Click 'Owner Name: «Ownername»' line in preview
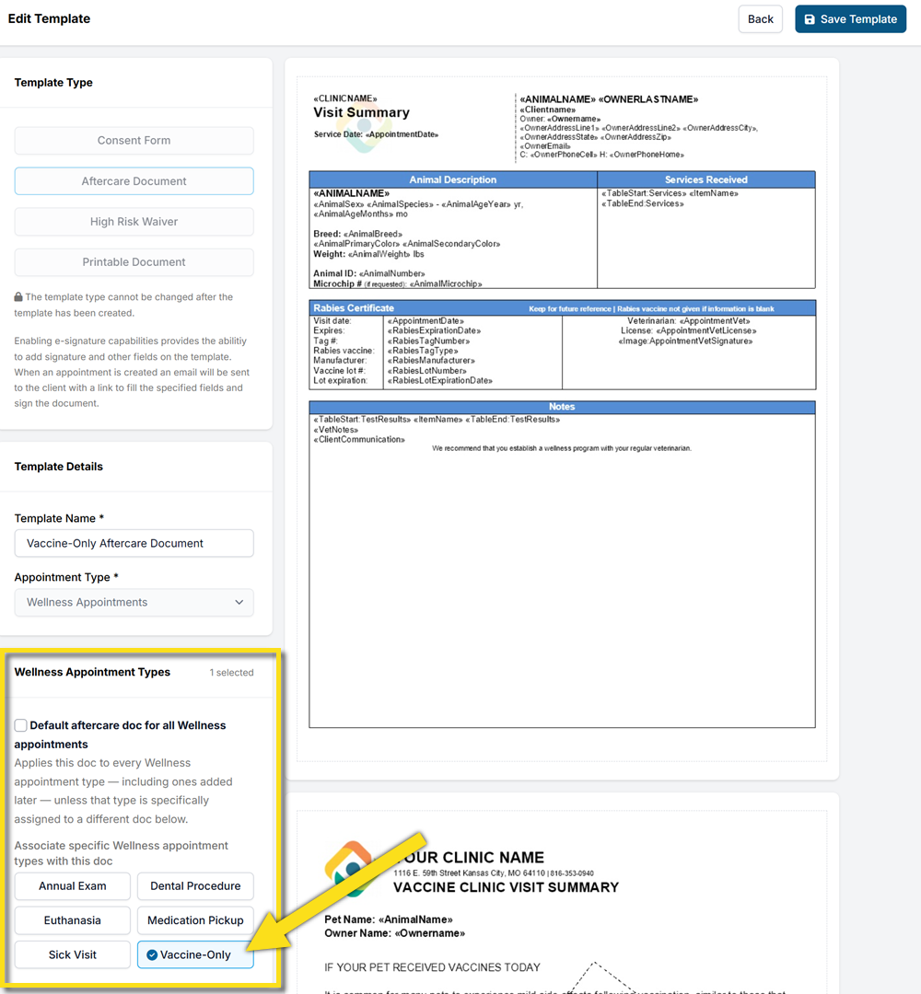 click(x=394, y=934)
